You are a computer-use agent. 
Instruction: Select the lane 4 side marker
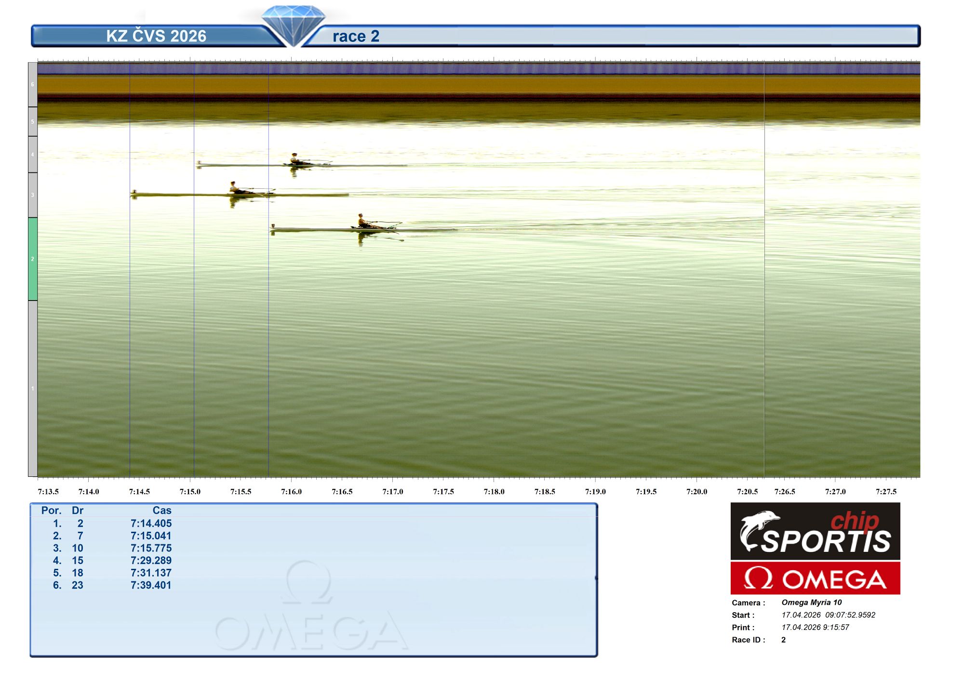click(x=33, y=155)
